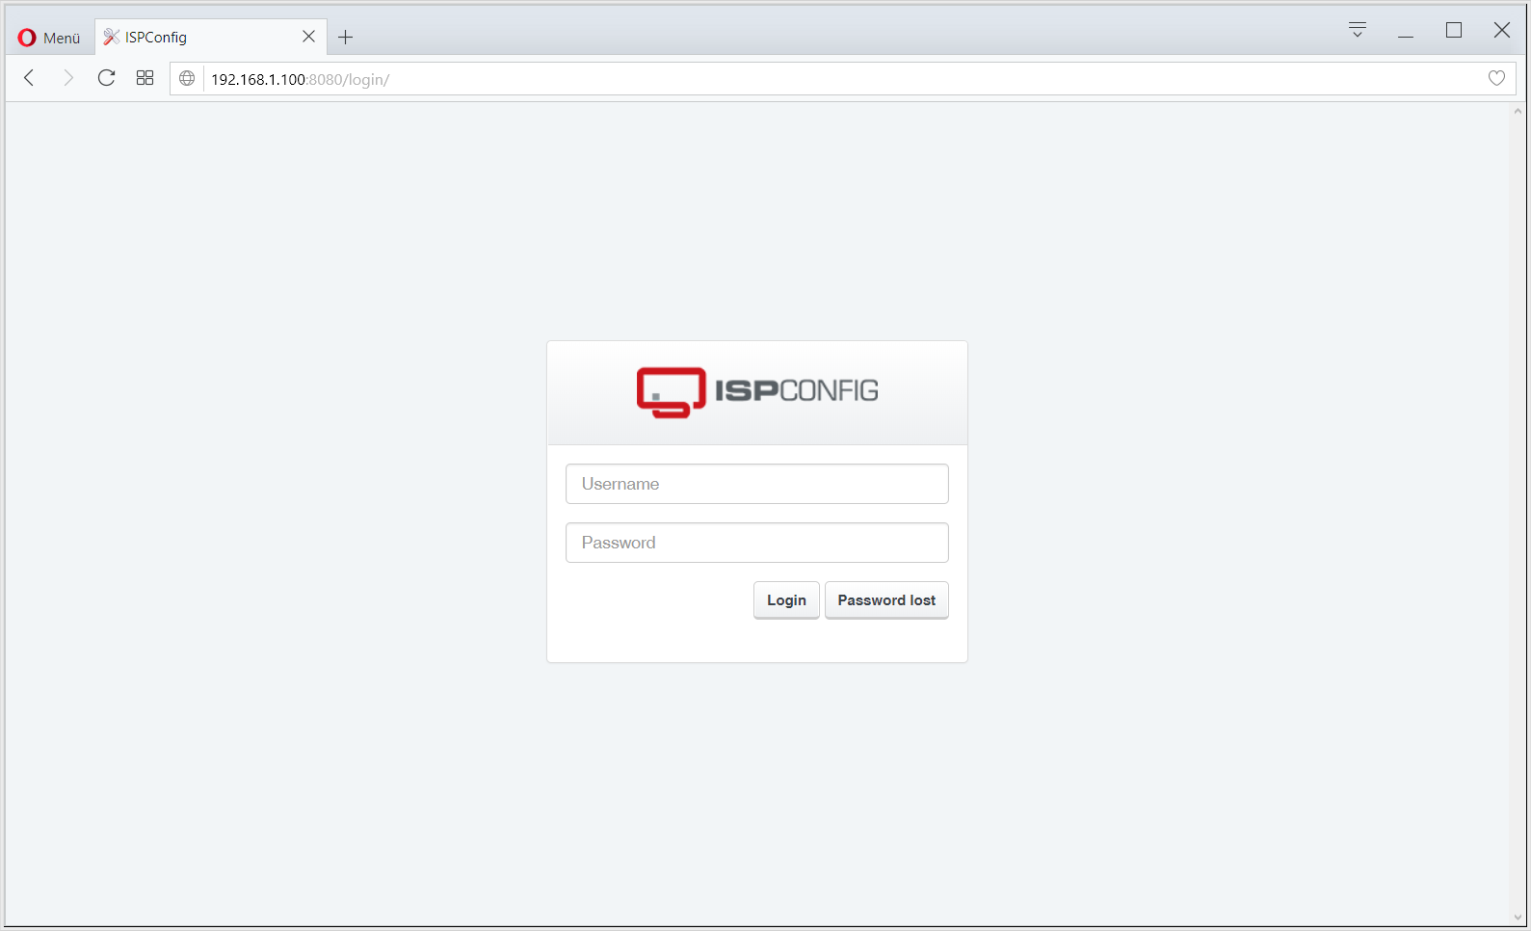1531x931 pixels.
Task: Click the scrollbar up arrow
Action: pos(1518,112)
